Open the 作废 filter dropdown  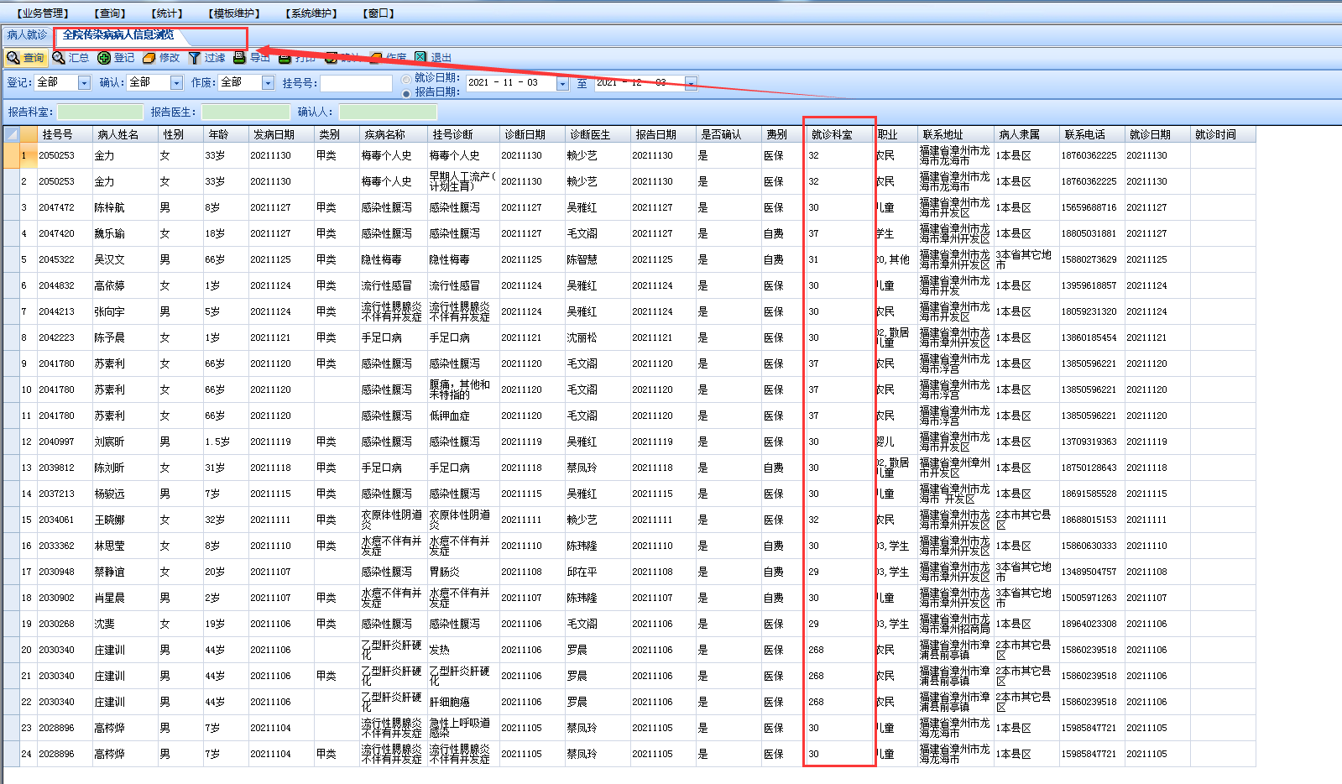268,82
